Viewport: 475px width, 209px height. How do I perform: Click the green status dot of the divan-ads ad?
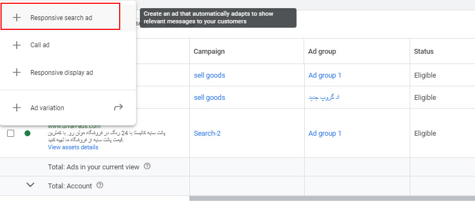(28, 133)
